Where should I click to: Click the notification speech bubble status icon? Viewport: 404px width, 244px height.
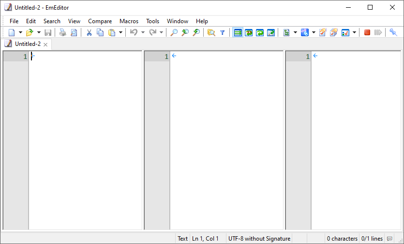[x=389, y=239]
